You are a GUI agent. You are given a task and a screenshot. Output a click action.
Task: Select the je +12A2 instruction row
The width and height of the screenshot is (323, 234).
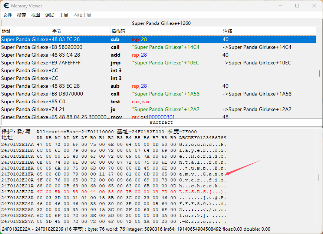pyautogui.click(x=158, y=109)
